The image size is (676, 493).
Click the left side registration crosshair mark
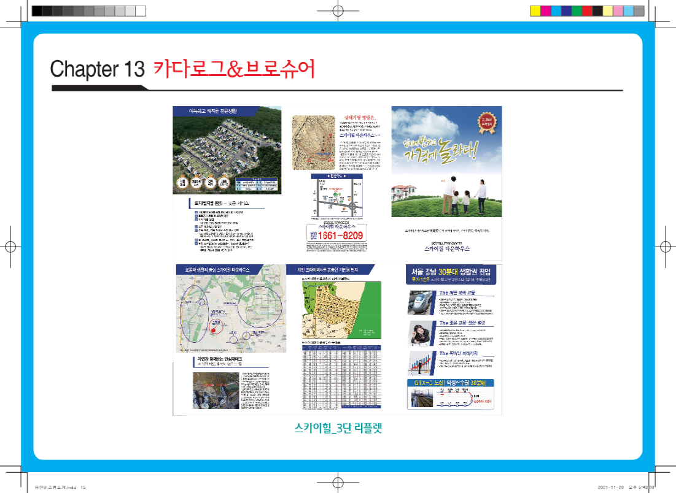(x=10, y=246)
